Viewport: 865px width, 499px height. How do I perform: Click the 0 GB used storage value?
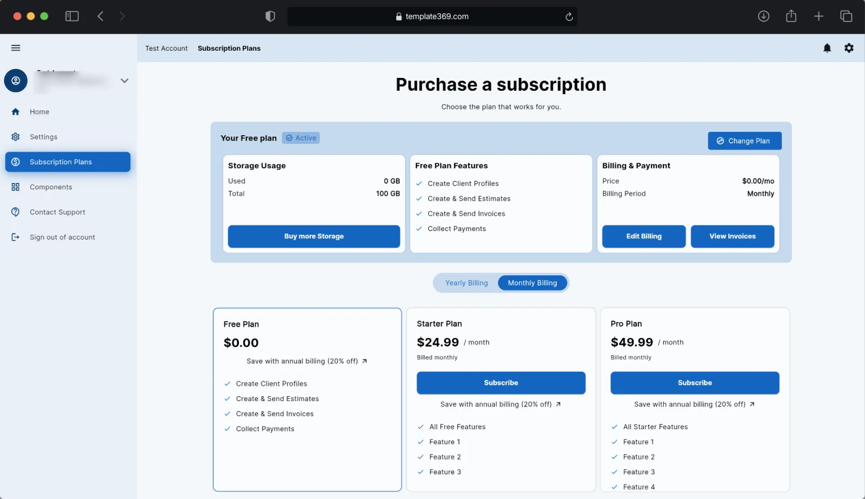tap(392, 181)
